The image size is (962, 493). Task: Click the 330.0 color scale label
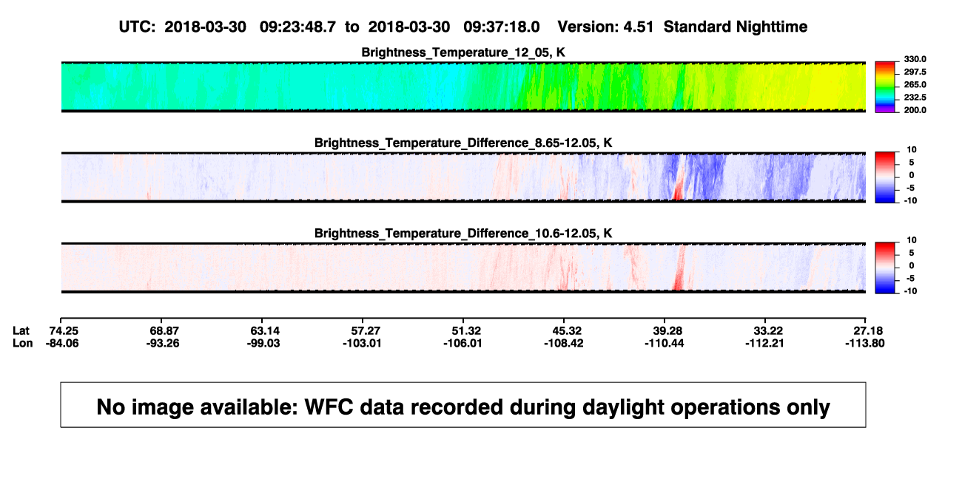[914, 59]
